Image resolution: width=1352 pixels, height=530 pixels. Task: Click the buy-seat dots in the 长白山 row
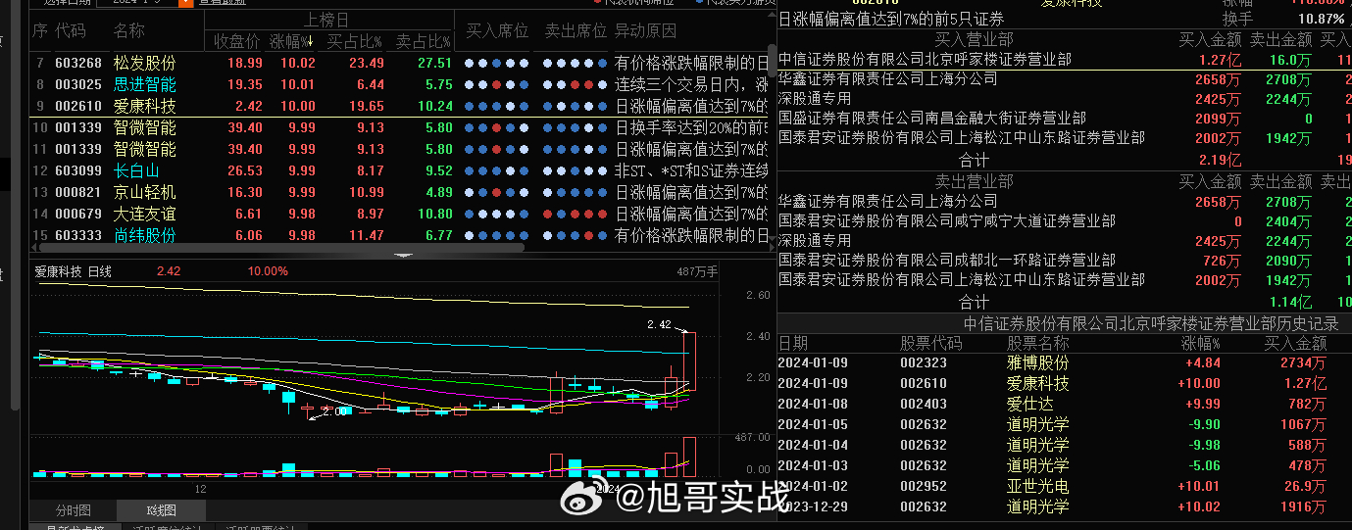497,170
